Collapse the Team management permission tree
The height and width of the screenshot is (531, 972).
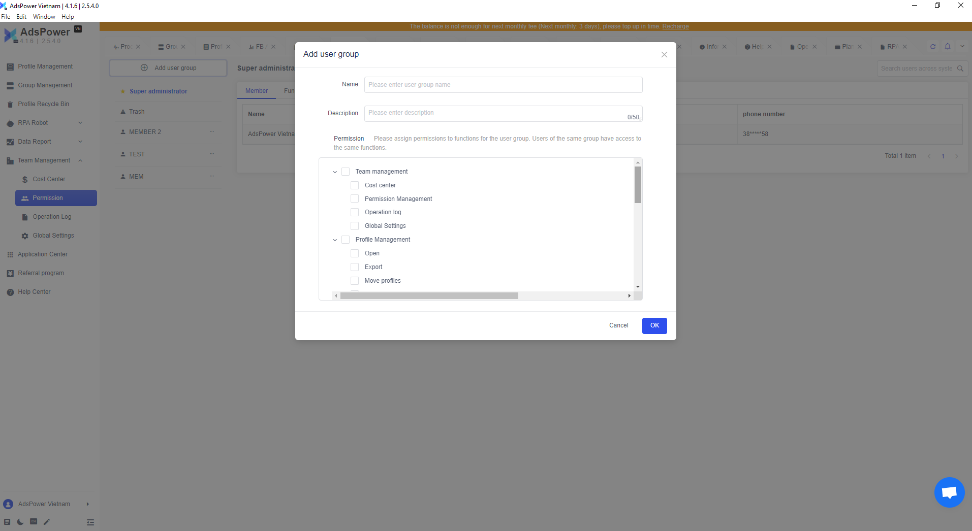coord(335,172)
